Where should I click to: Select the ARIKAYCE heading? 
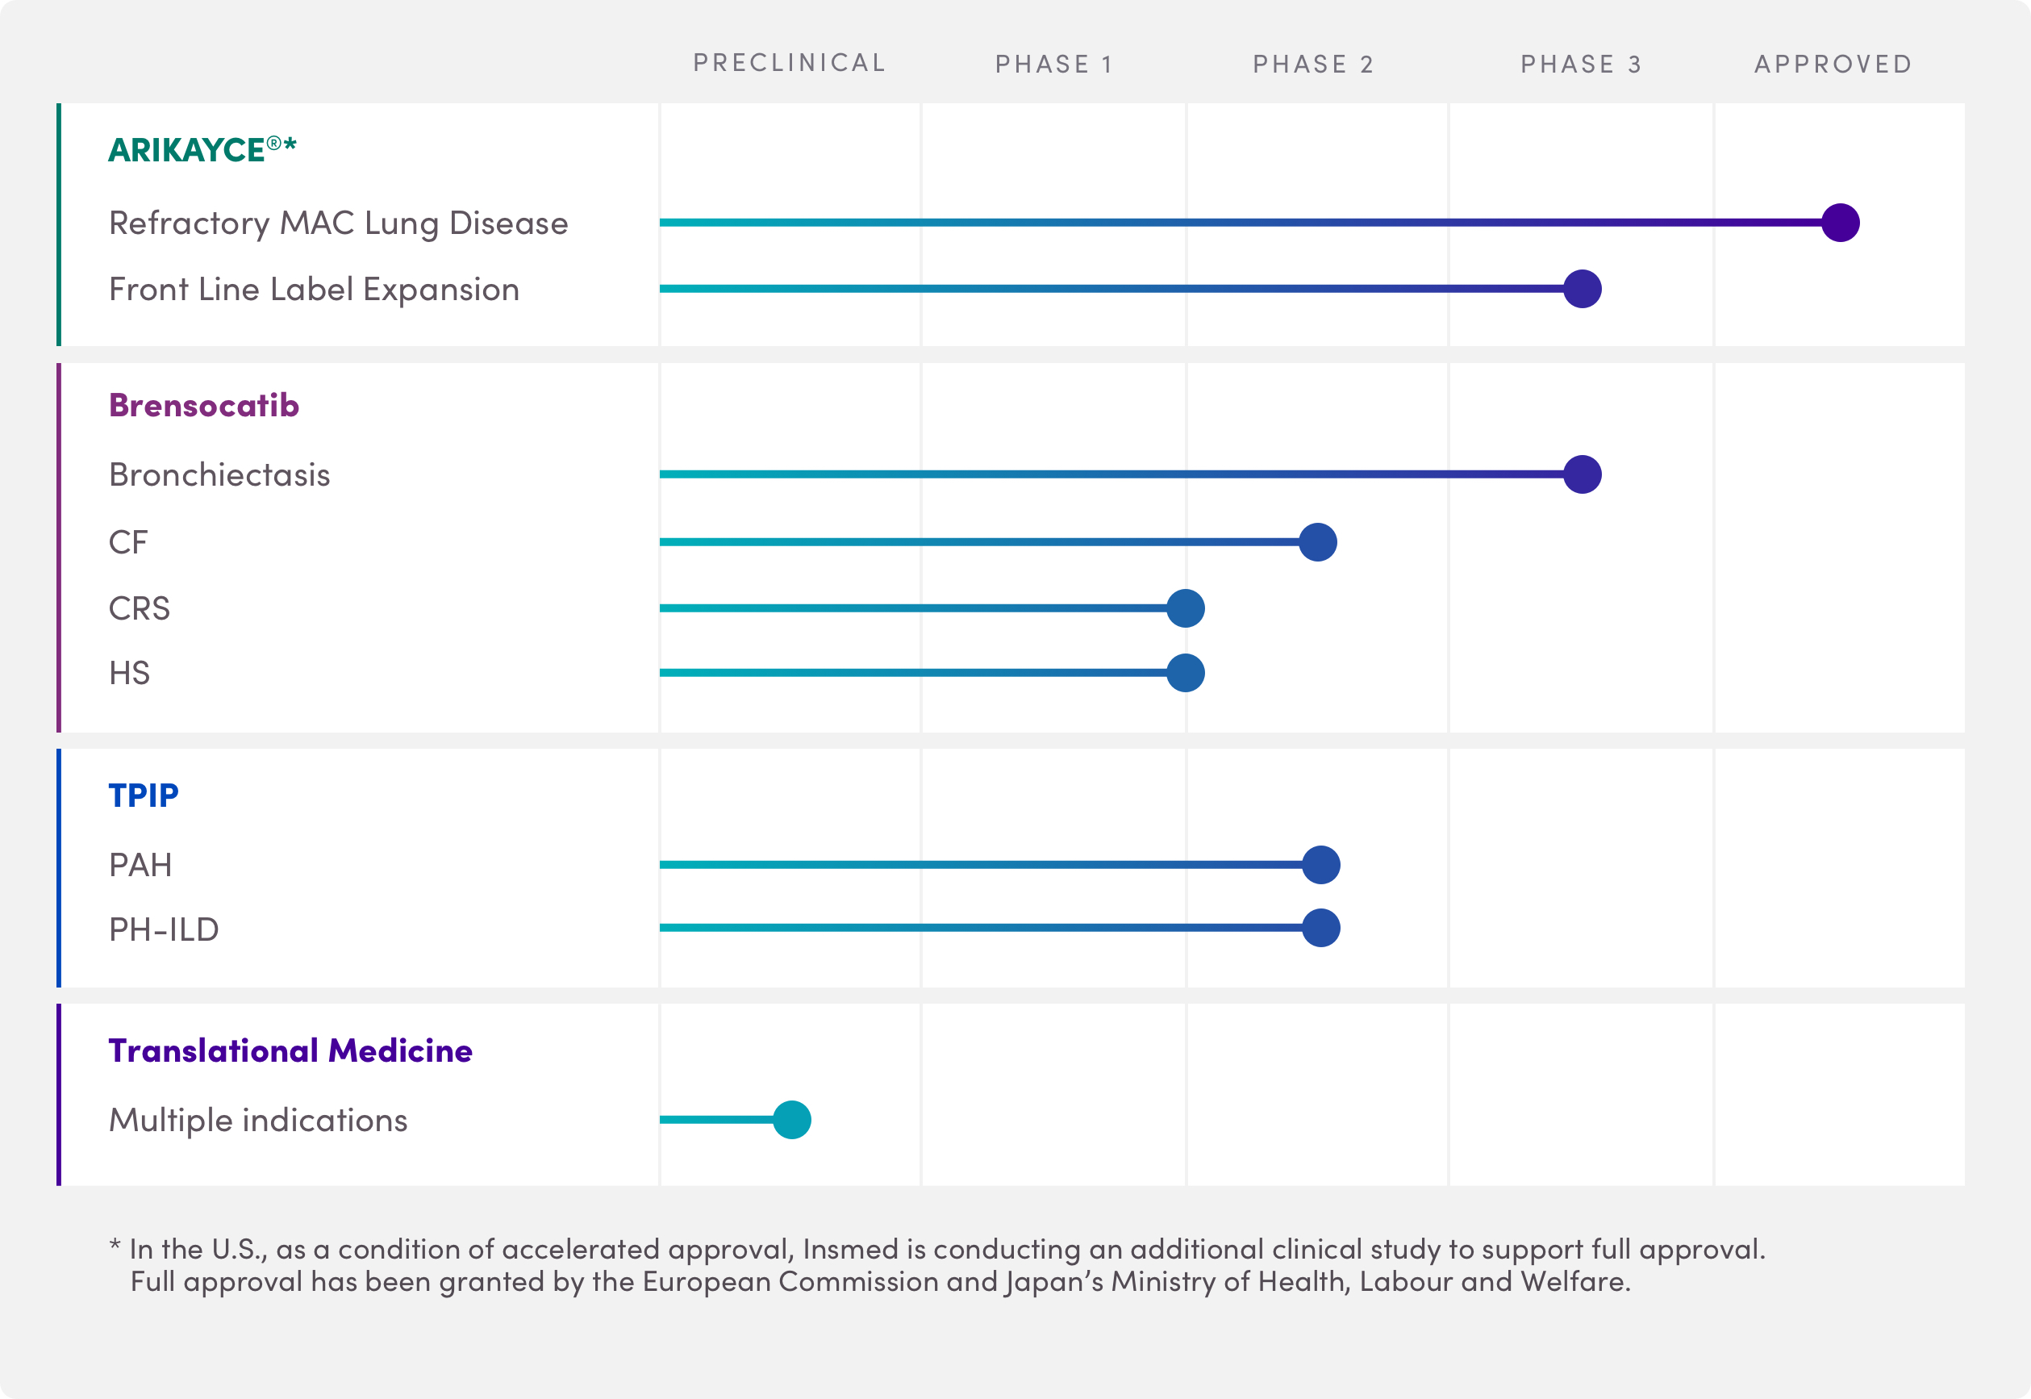[x=202, y=150]
